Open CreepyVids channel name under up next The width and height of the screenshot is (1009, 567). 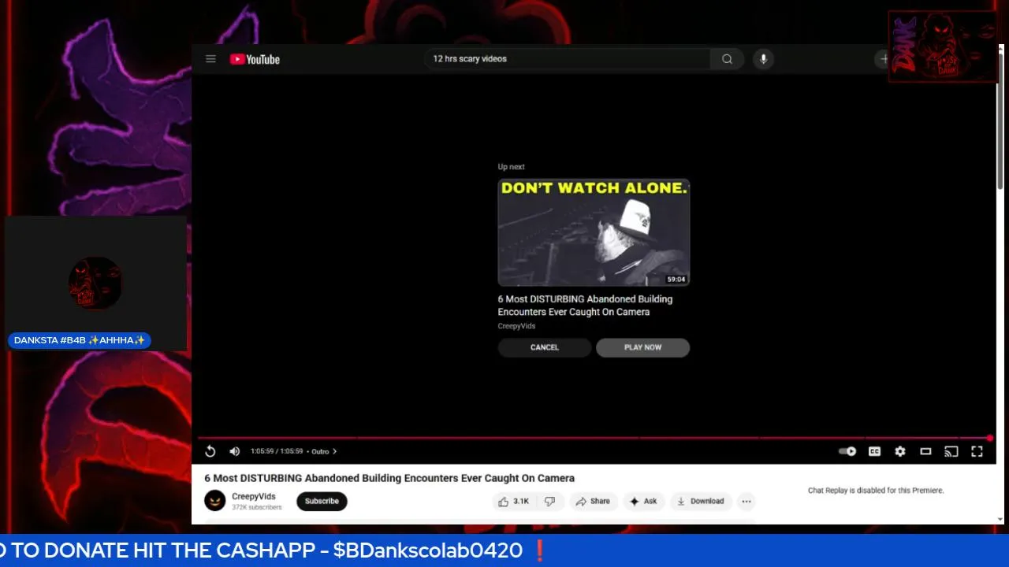(x=516, y=326)
